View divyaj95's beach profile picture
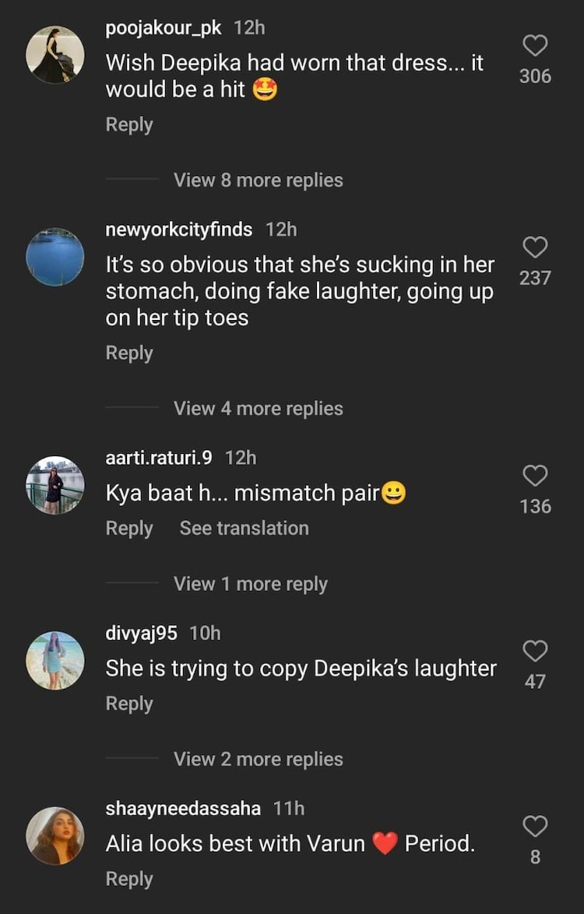Viewport: 584px width, 914px height. [x=55, y=660]
